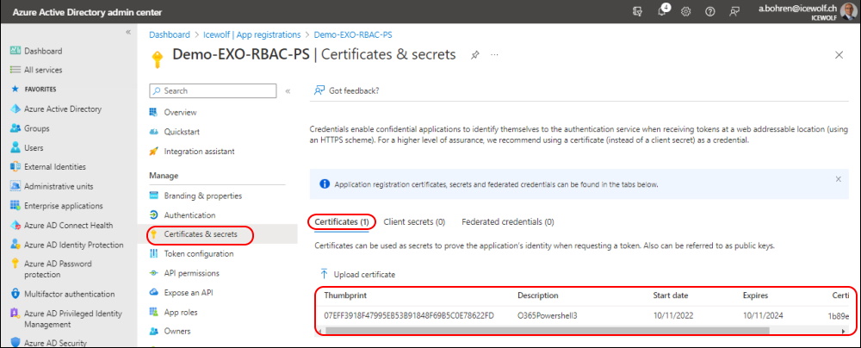The height and width of the screenshot is (348, 861).
Task: Click the feedback icon in top bar
Action: click(734, 11)
